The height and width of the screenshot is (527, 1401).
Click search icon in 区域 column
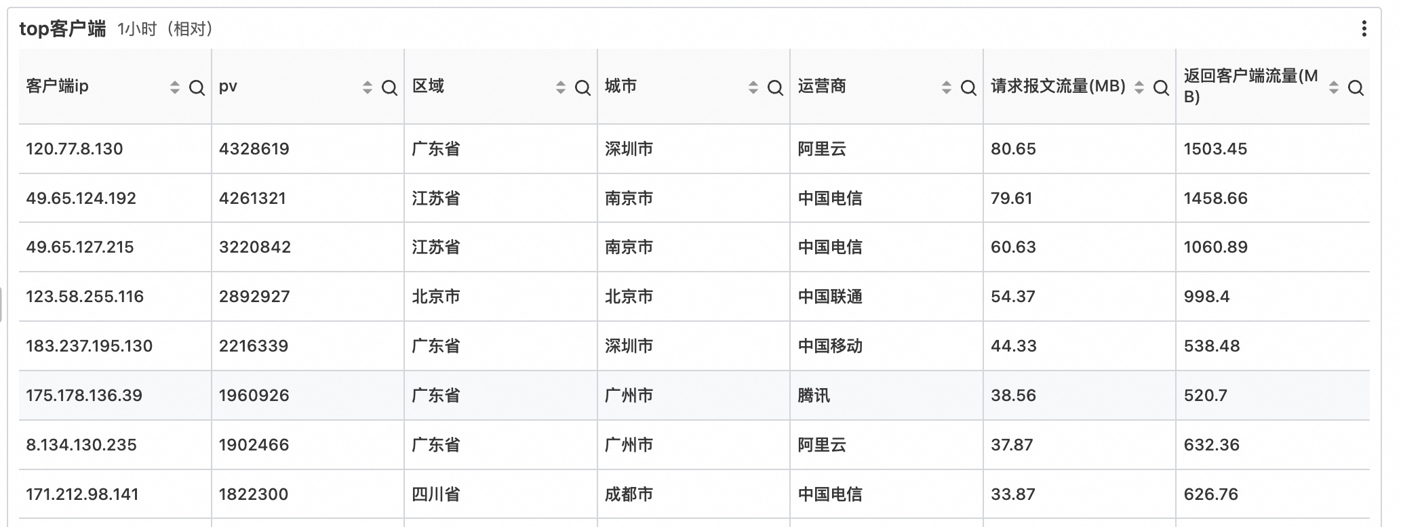tap(583, 87)
